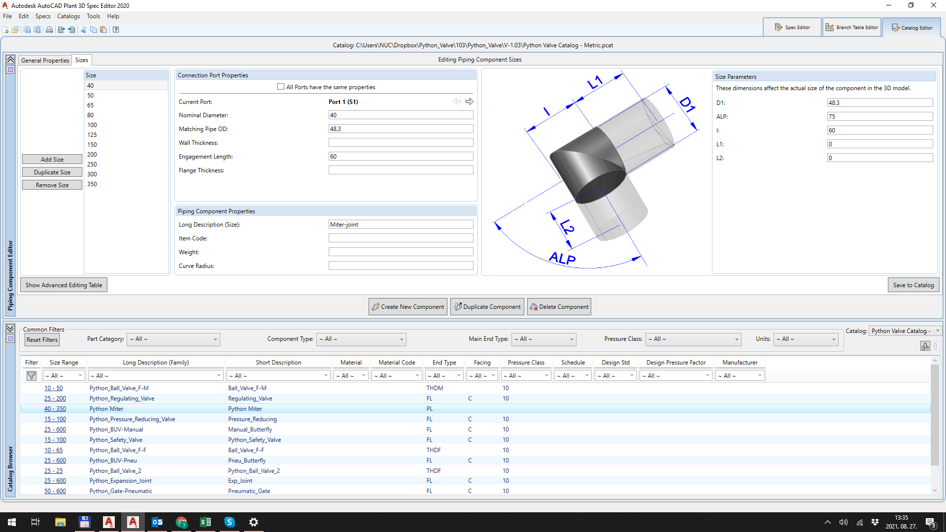Open the Catalogs menu
946x532 pixels.
point(68,16)
